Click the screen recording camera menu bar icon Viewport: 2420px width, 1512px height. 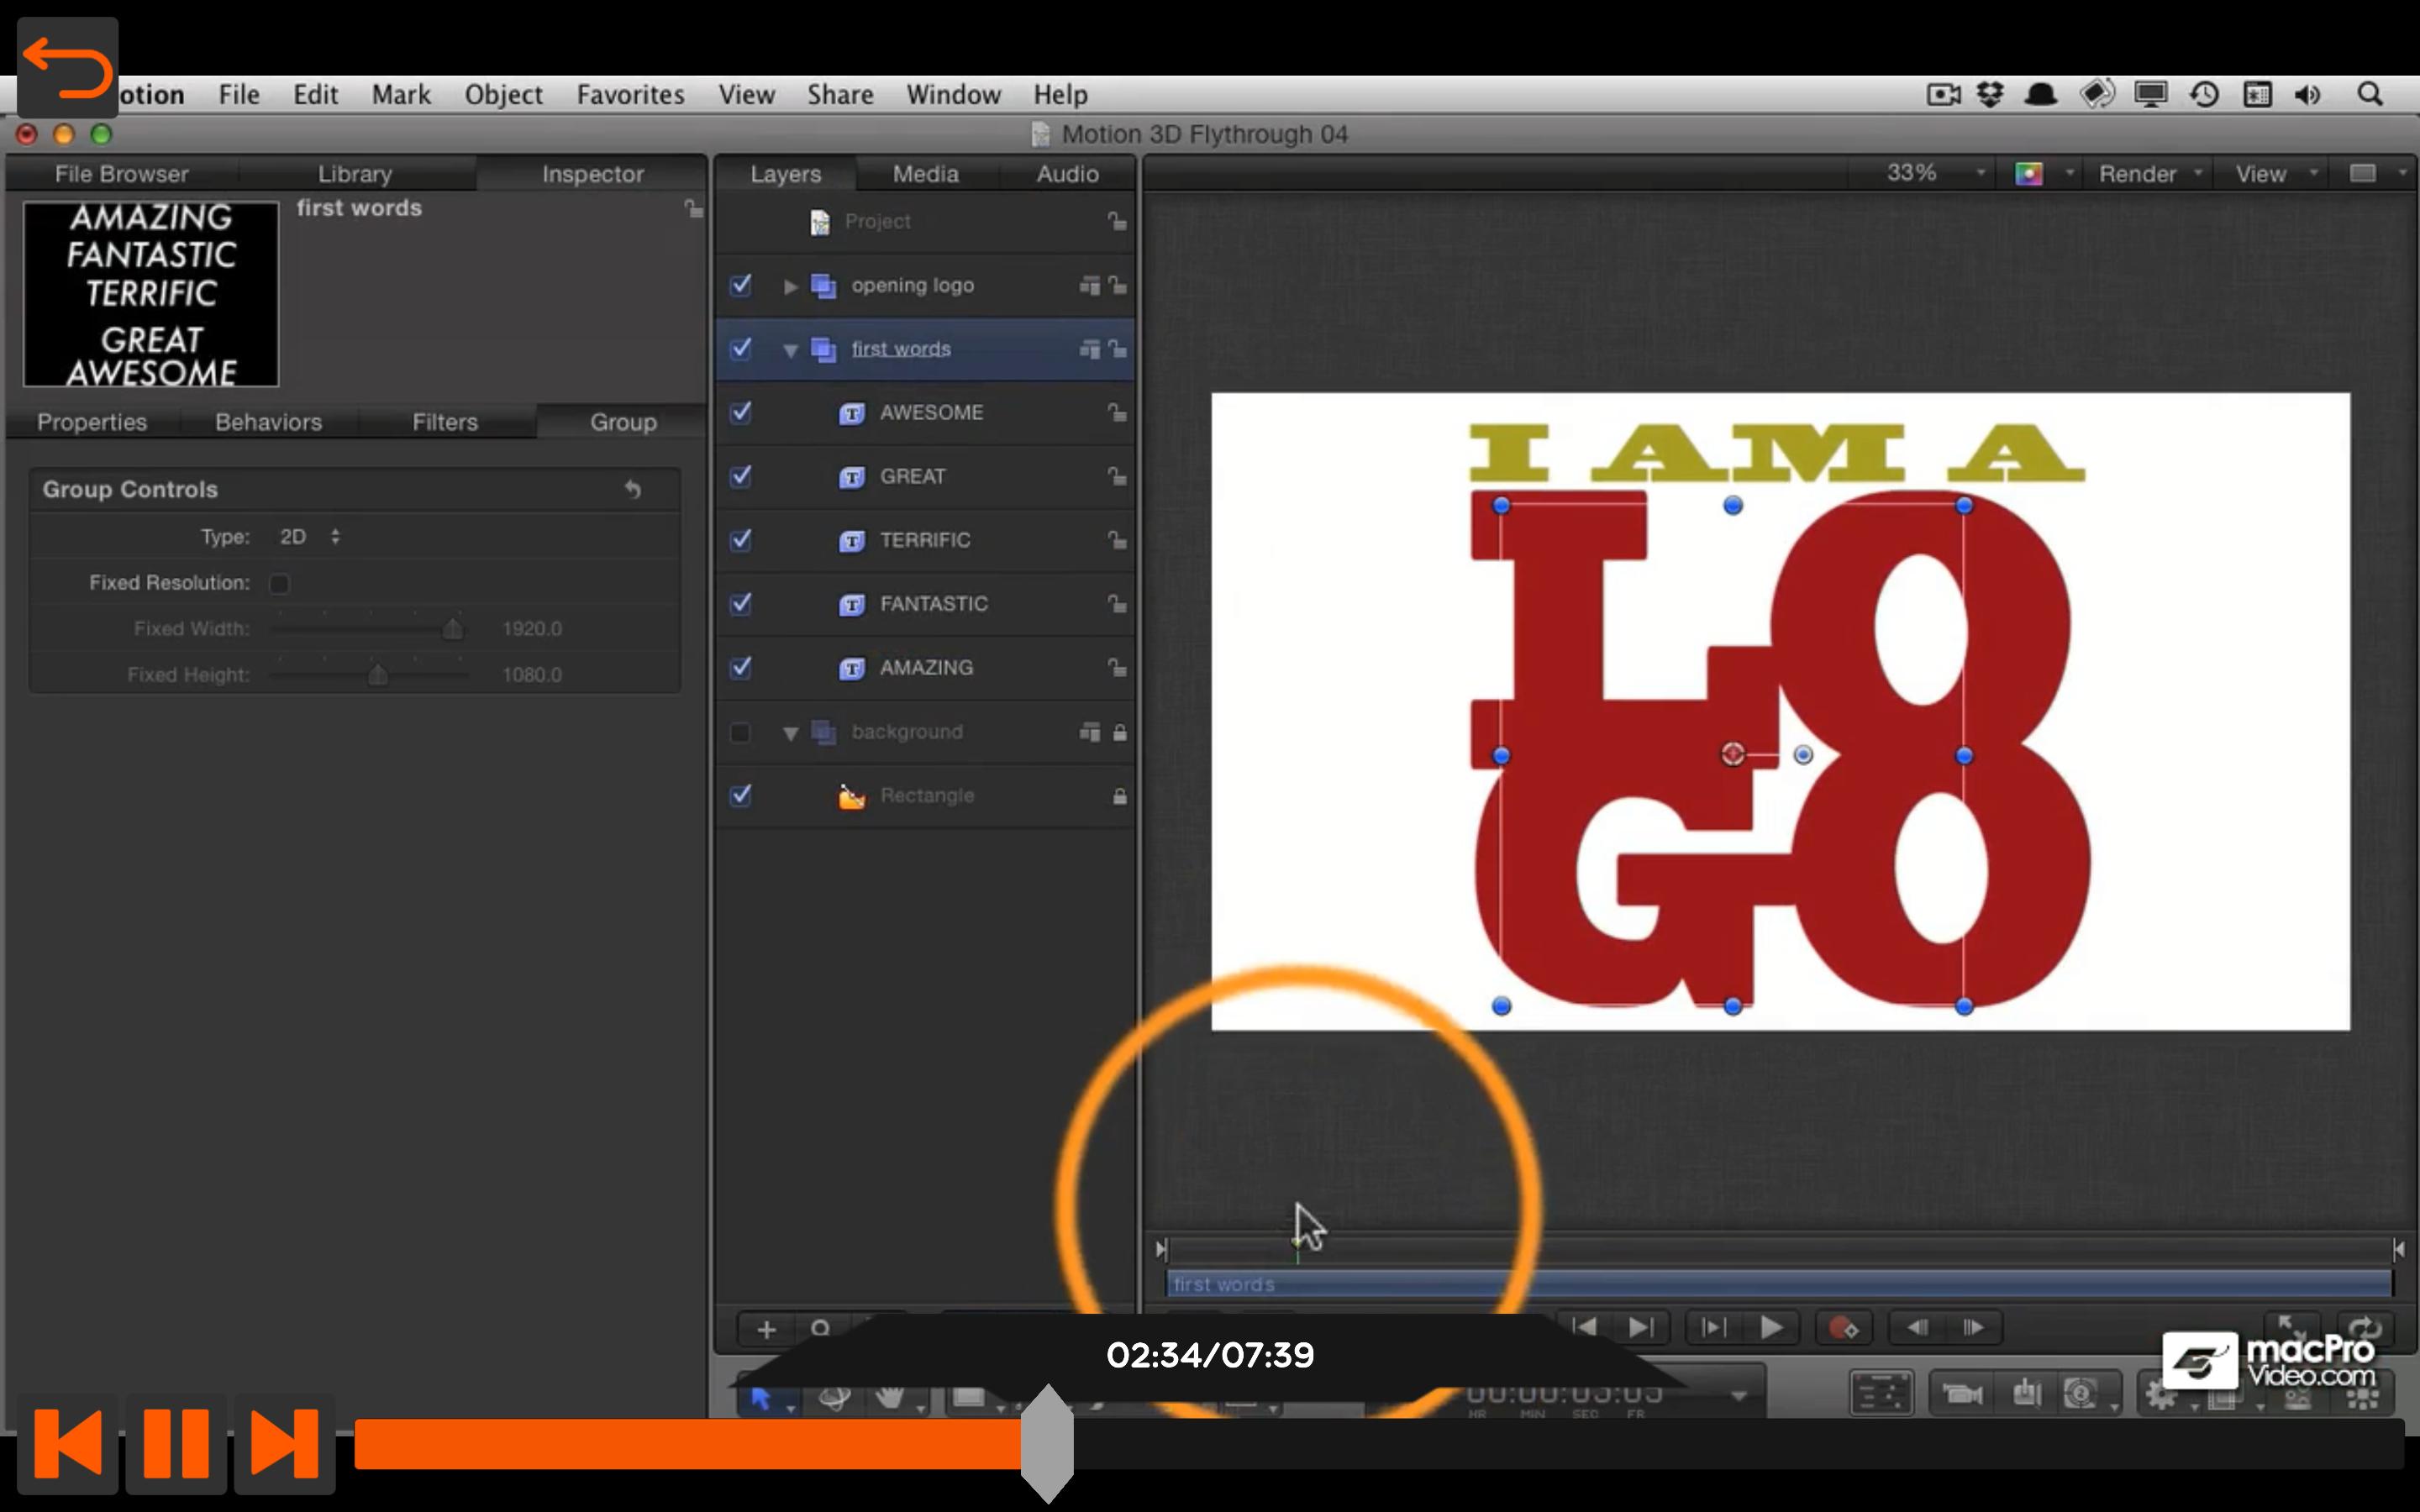[1943, 94]
